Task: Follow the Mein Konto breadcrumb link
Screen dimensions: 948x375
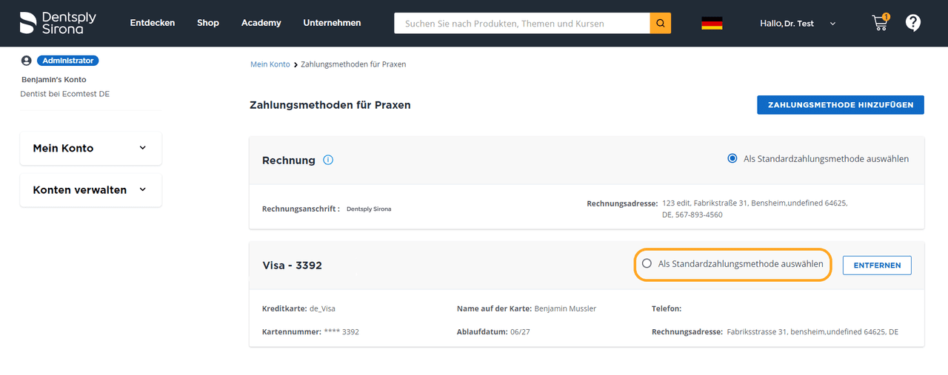Action: click(270, 64)
